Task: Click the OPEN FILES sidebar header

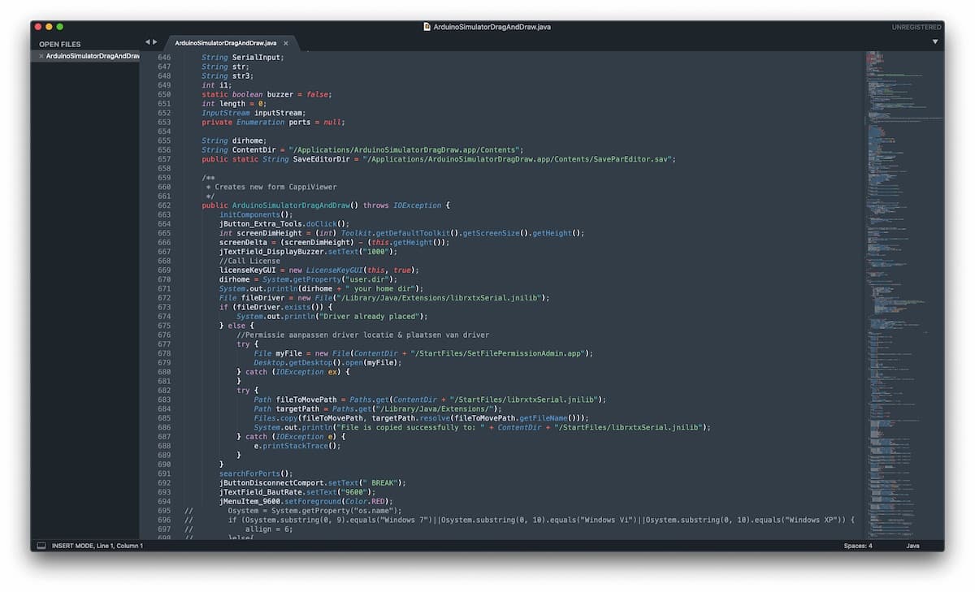Action: [60, 44]
